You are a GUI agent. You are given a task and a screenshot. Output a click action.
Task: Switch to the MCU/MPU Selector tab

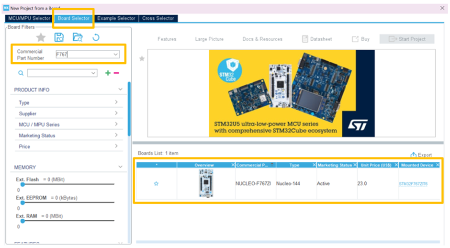pyautogui.click(x=29, y=18)
